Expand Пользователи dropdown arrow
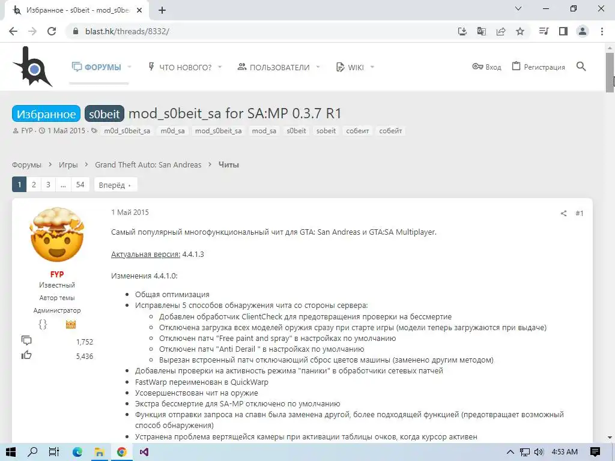This screenshot has width=615, height=461. 318,67
